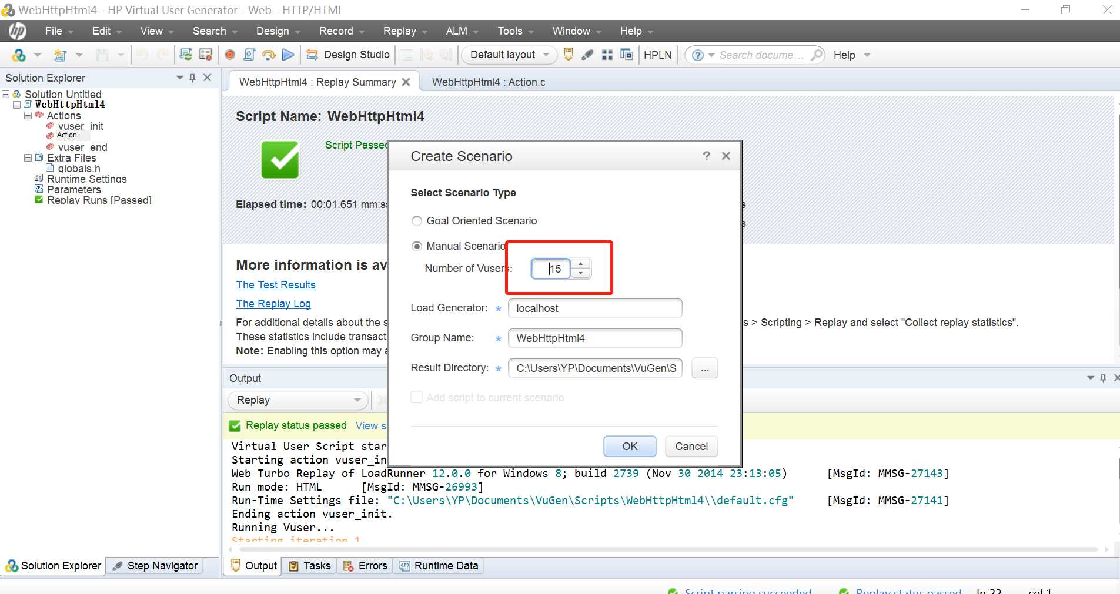Click the compile script toolbar icon

(x=249, y=55)
